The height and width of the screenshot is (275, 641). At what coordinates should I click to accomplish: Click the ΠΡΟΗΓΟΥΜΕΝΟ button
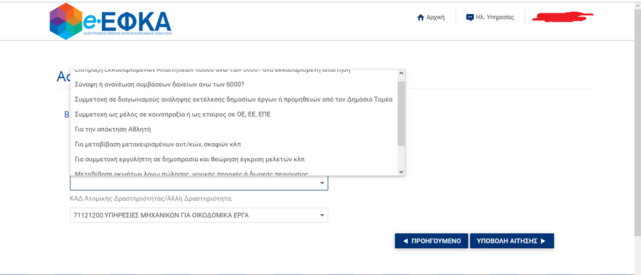coord(431,241)
